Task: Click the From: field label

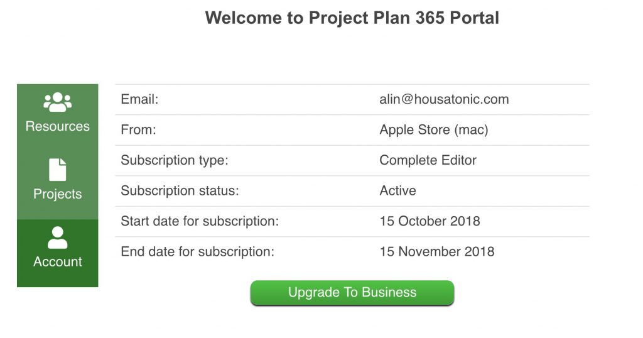Action: coord(138,129)
